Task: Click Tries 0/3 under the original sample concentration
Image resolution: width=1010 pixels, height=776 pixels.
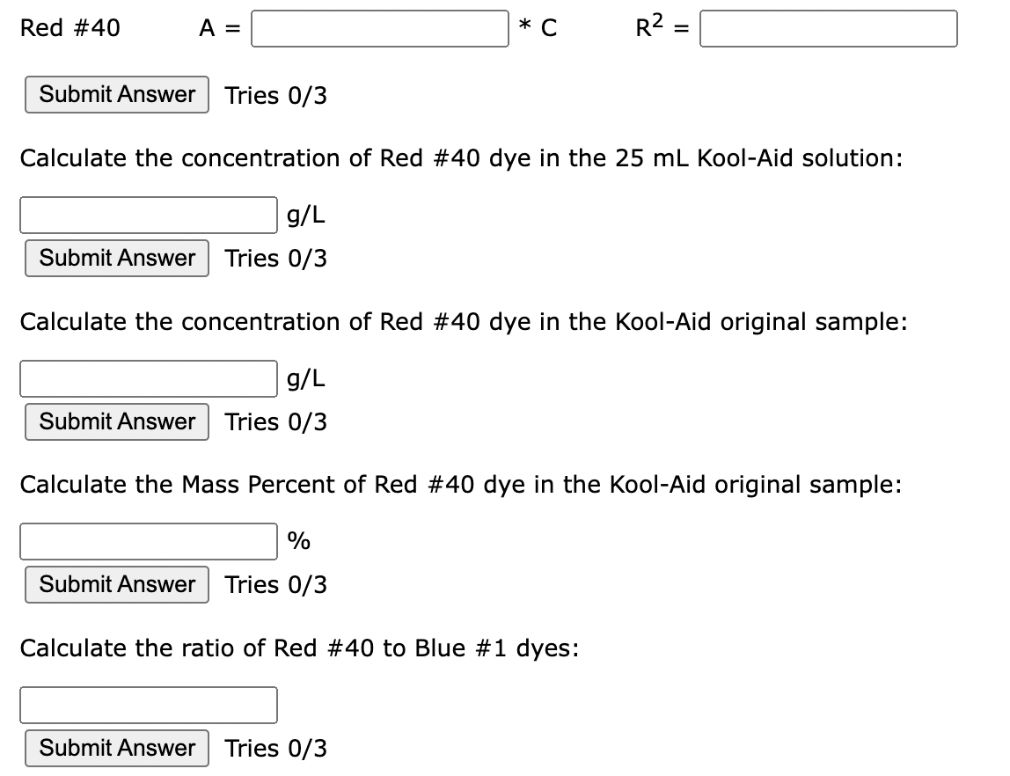Action: [x=275, y=421]
